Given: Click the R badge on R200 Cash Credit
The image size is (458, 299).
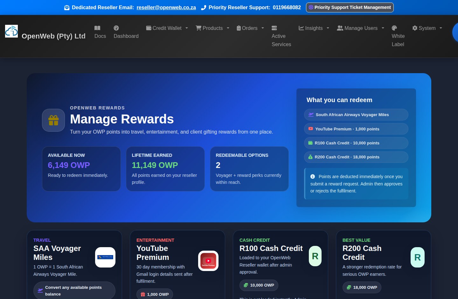Looking at the screenshot, I should coord(418,257).
